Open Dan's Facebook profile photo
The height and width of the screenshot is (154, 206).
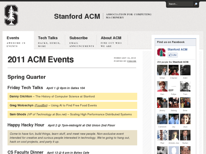[x=162, y=86]
